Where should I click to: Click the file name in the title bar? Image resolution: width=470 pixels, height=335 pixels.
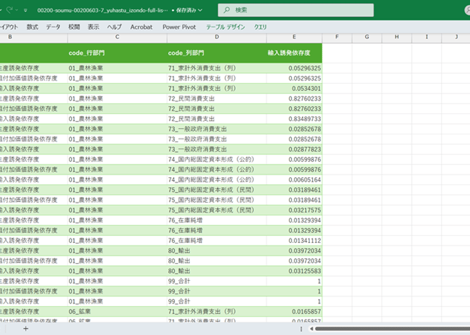[x=103, y=10]
